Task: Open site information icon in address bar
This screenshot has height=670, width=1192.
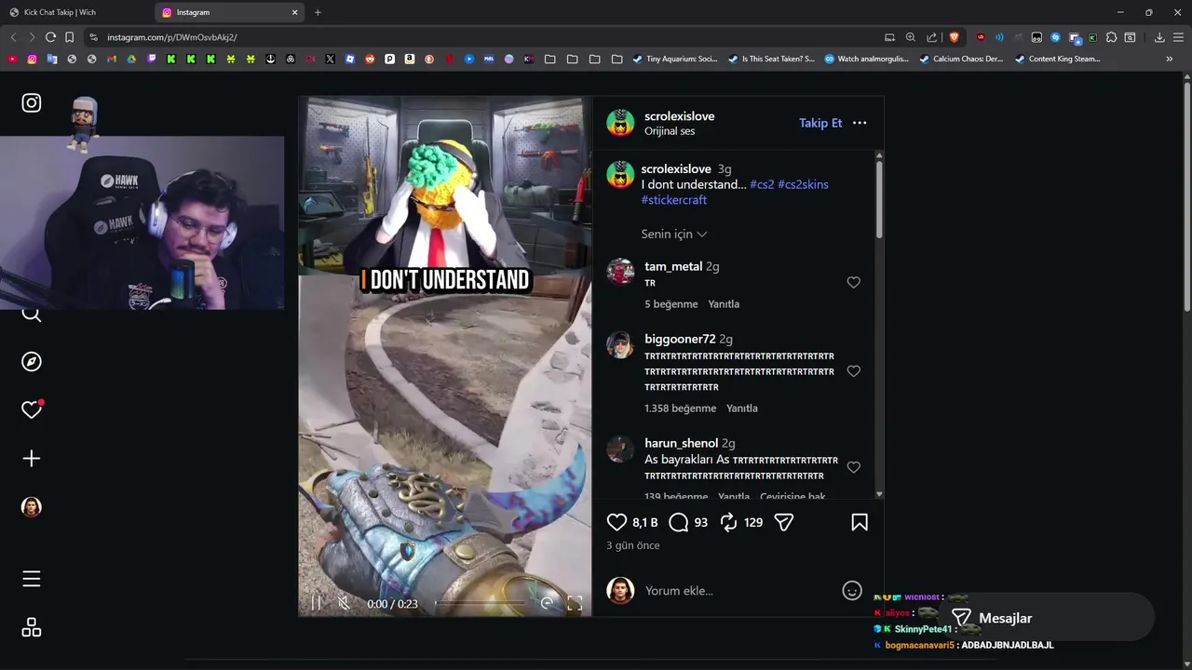Action: (x=93, y=37)
